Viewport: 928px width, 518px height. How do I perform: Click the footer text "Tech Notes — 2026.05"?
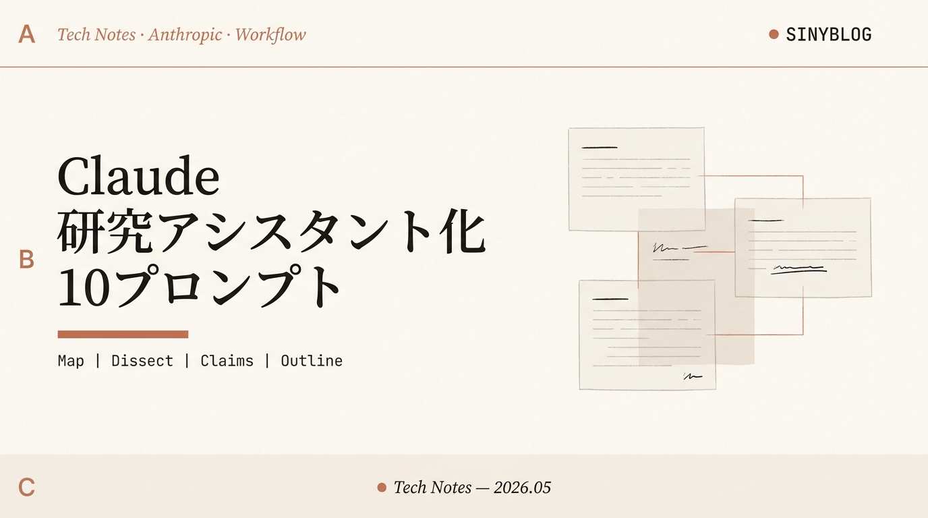472,487
